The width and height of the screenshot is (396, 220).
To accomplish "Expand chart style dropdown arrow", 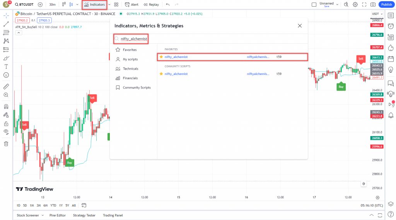I will [77, 5].
